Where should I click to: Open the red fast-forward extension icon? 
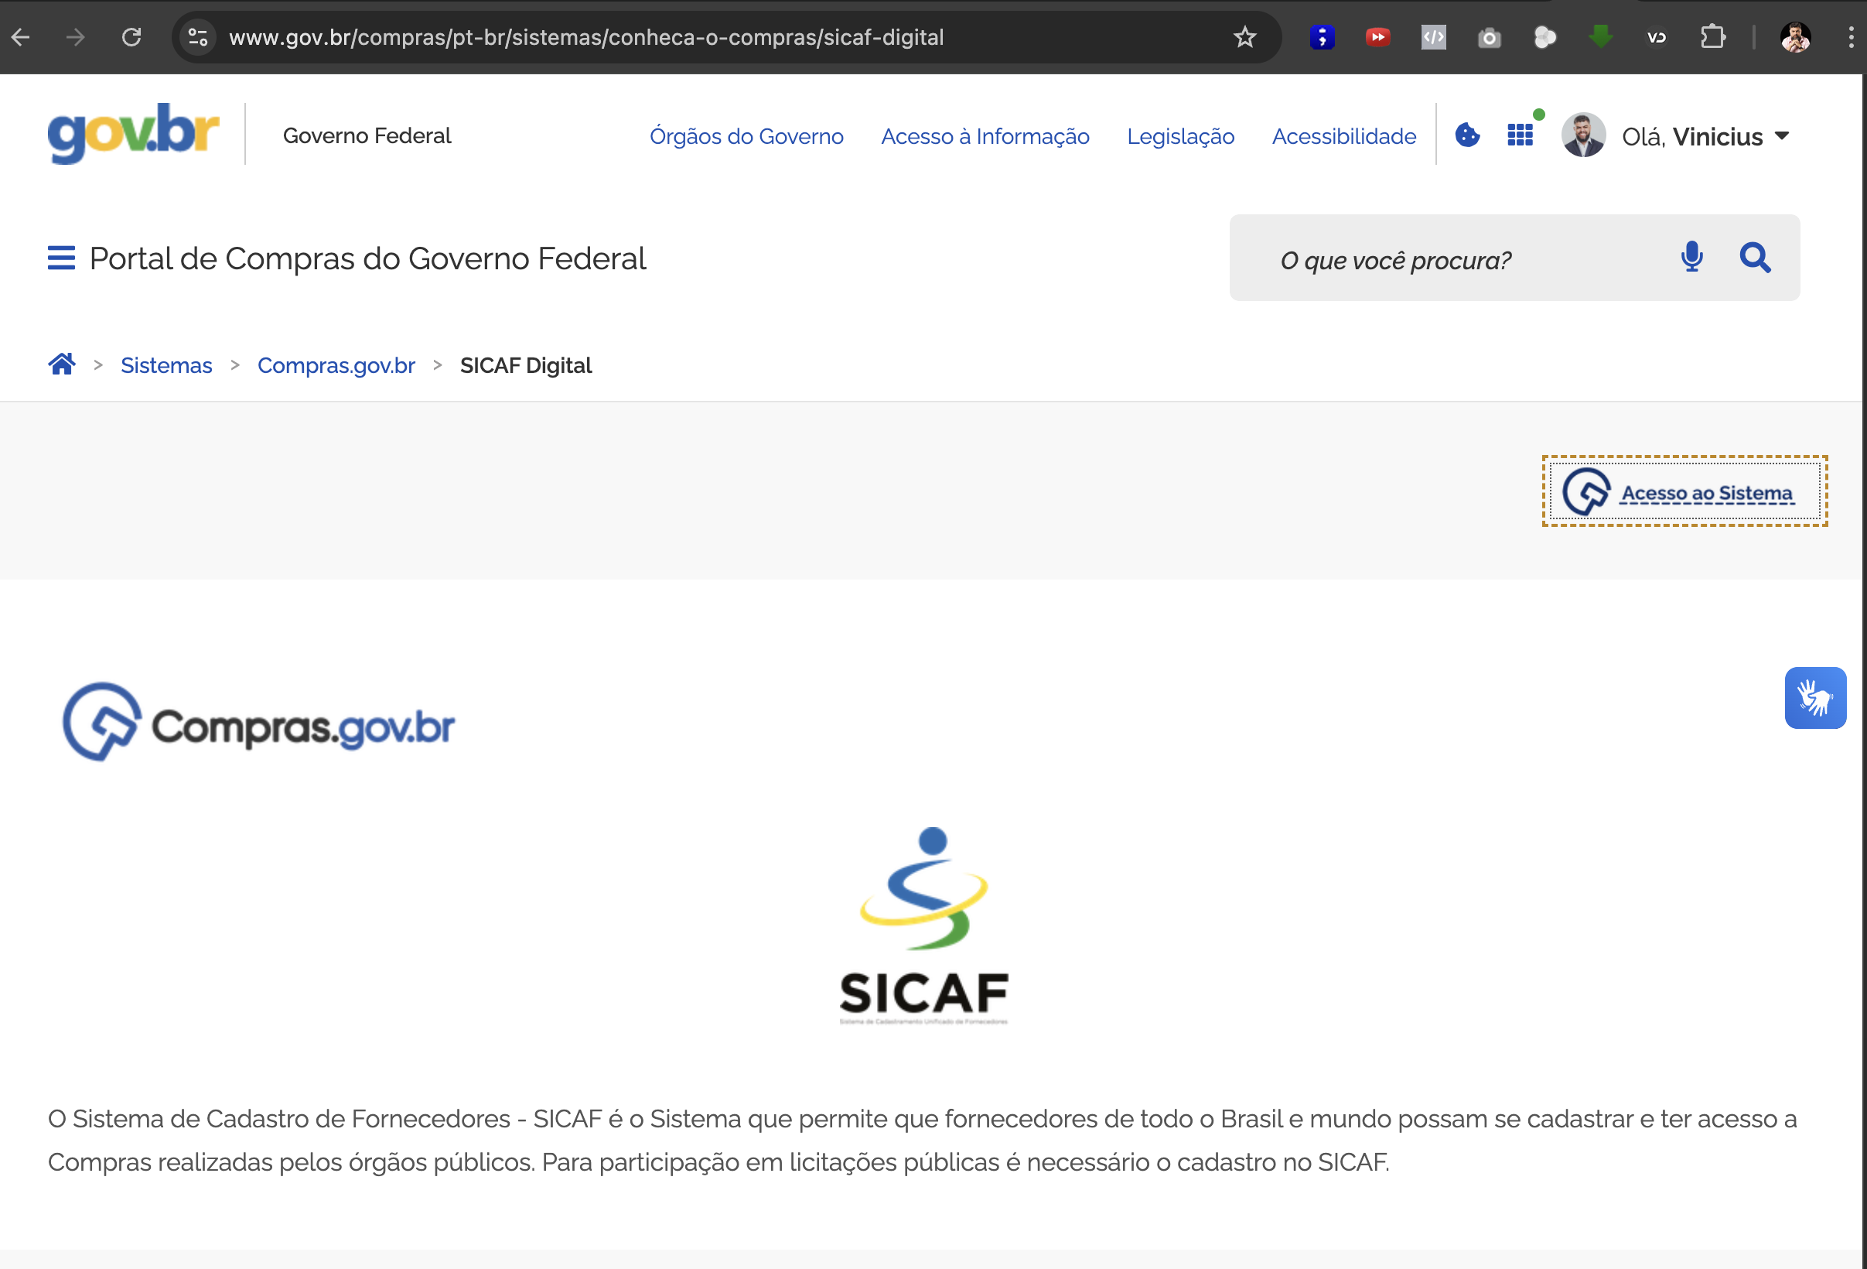point(1377,37)
